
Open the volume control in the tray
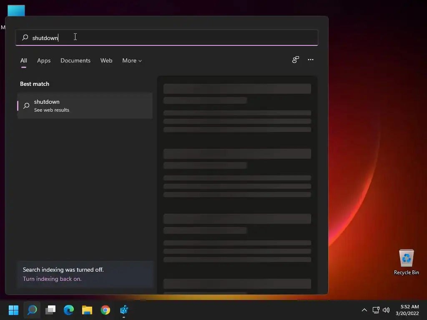click(x=386, y=310)
